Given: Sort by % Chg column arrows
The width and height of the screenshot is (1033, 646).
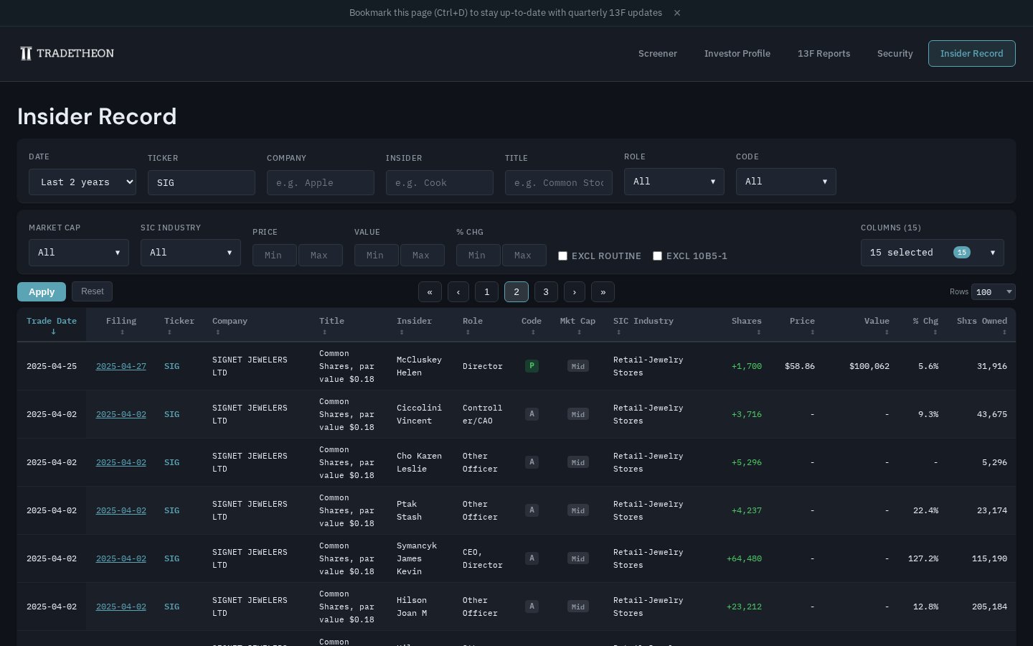Looking at the screenshot, I should pyautogui.click(x=935, y=332).
